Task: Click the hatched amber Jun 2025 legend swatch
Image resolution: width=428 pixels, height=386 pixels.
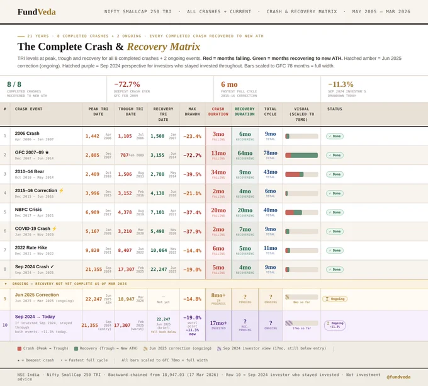Action: 145,349
